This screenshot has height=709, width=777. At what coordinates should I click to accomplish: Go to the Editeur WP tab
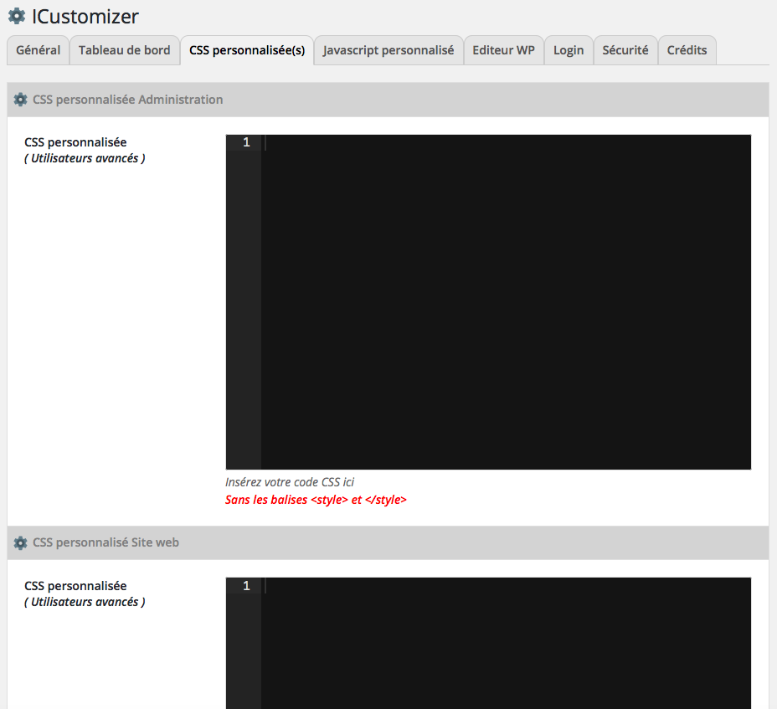[x=503, y=50]
